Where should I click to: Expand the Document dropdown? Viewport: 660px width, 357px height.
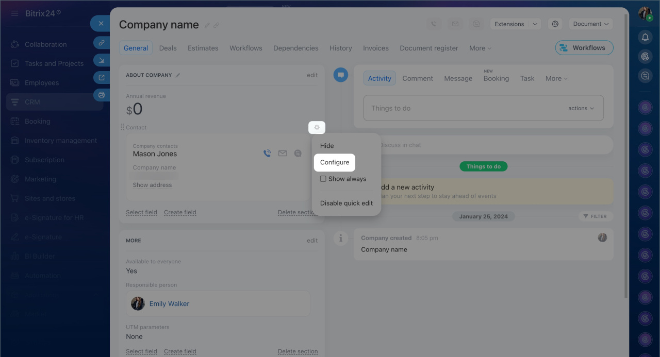pyautogui.click(x=590, y=24)
